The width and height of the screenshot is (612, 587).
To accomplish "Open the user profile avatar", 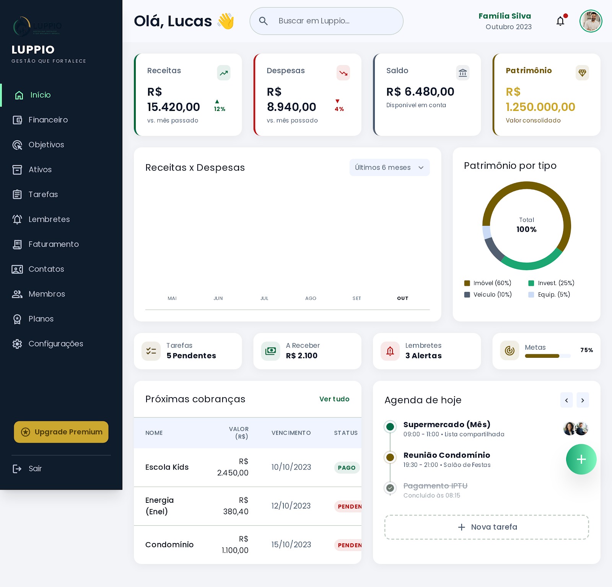I will pyautogui.click(x=591, y=21).
